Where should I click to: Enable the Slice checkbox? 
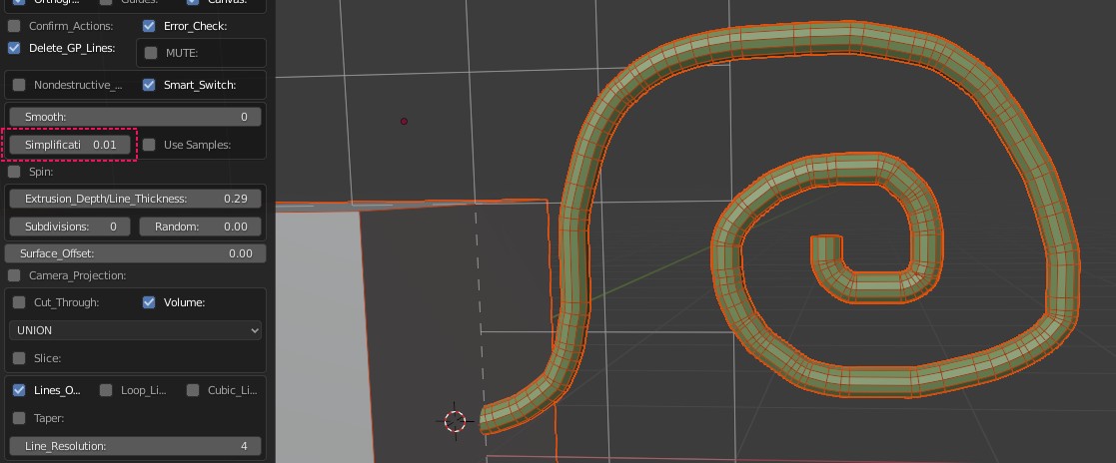pyautogui.click(x=19, y=358)
